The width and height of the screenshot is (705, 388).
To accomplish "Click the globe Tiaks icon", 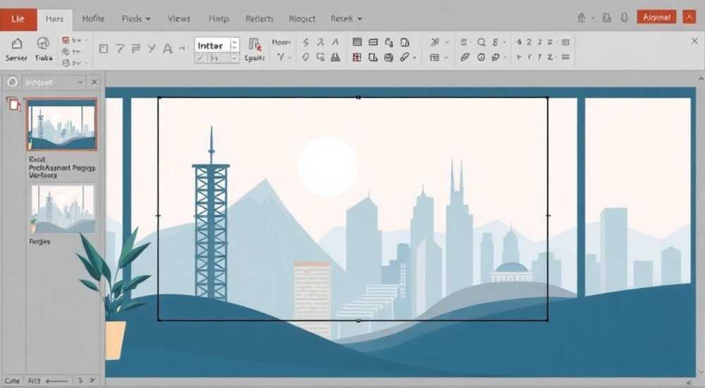I will [43, 44].
